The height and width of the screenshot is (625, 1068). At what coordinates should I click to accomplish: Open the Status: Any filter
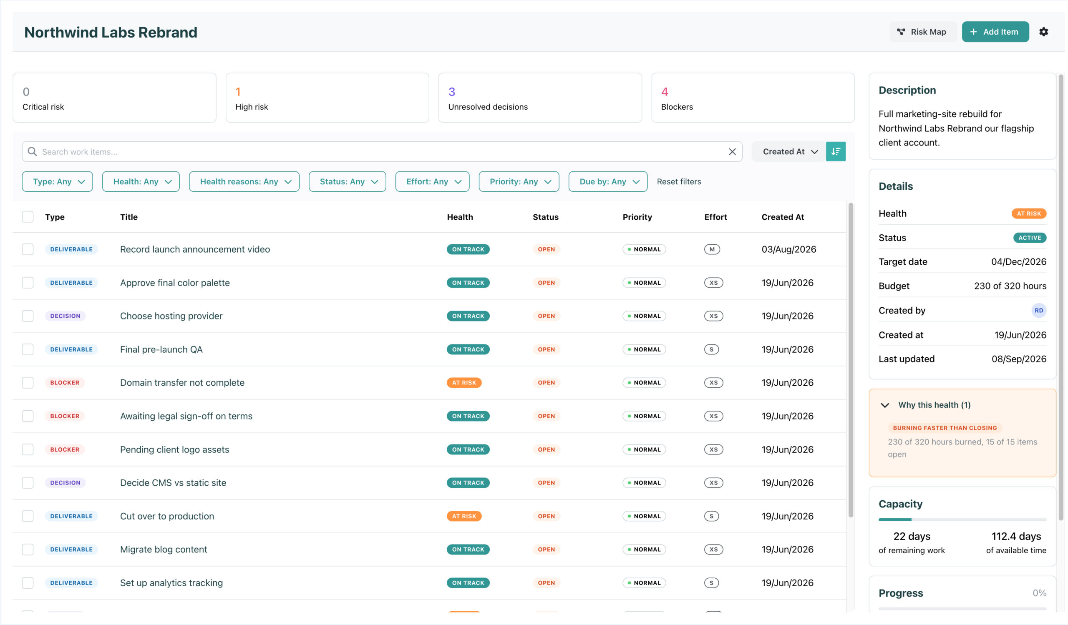click(347, 182)
